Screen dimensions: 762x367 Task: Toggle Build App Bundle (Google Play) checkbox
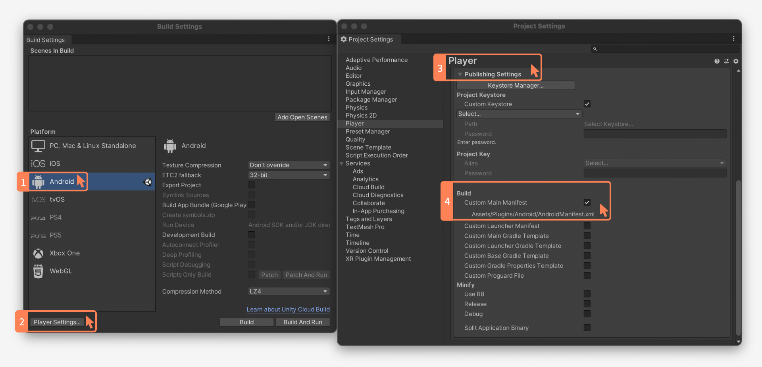tap(252, 205)
